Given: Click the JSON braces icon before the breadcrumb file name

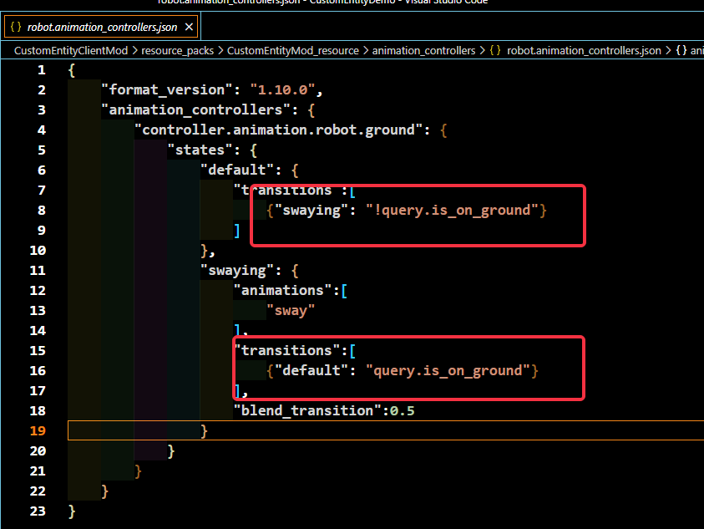Looking at the screenshot, I should tap(495, 50).
